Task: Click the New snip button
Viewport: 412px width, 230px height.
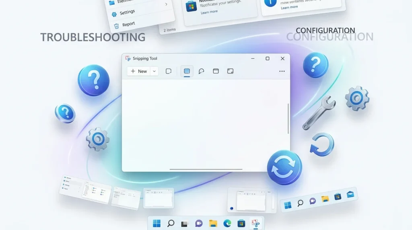Action: 139,71
